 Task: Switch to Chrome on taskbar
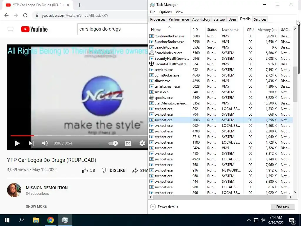(51, 220)
